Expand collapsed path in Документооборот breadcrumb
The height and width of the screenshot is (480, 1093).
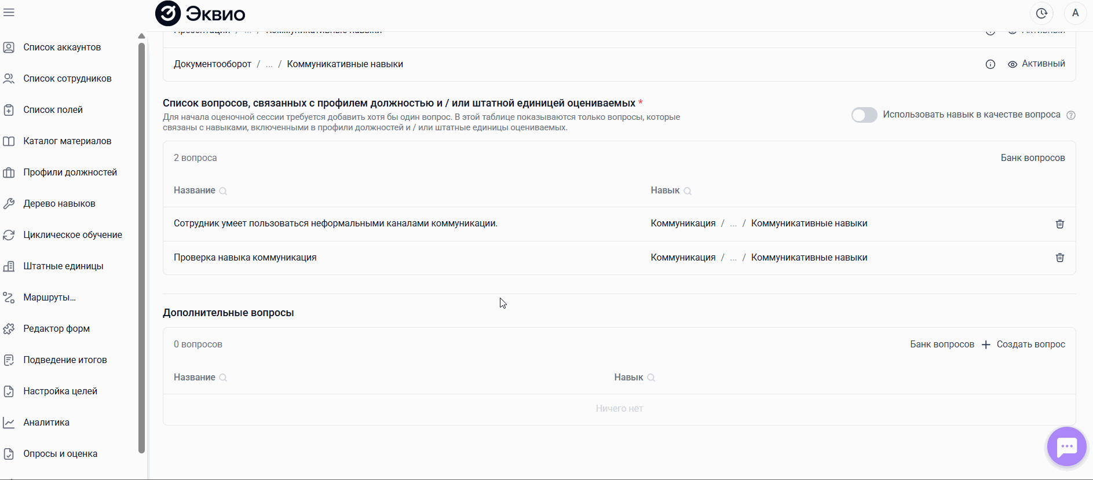[269, 65]
